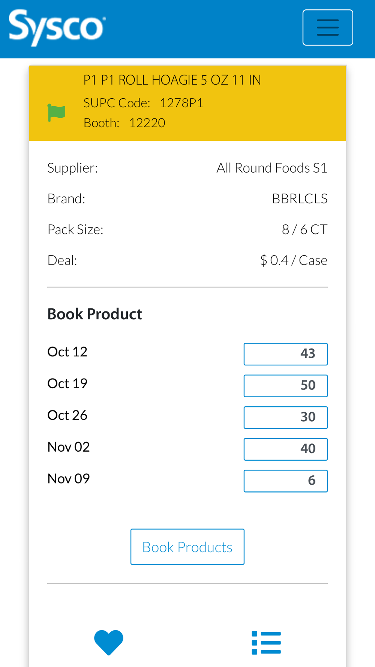Click the green flag icon
Viewport: 375px width, 667px height.
click(x=57, y=113)
